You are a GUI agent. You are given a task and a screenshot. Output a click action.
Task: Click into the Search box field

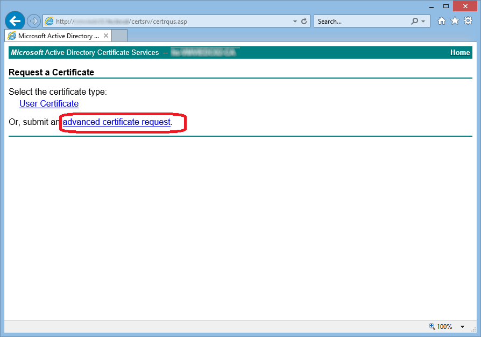pyautogui.click(x=360, y=22)
